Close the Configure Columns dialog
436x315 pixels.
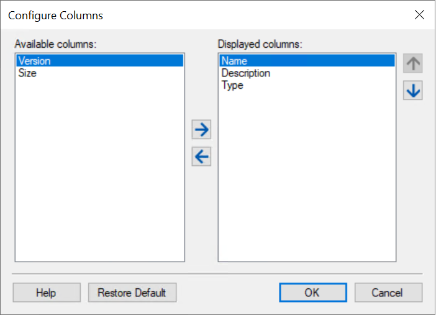click(x=419, y=16)
